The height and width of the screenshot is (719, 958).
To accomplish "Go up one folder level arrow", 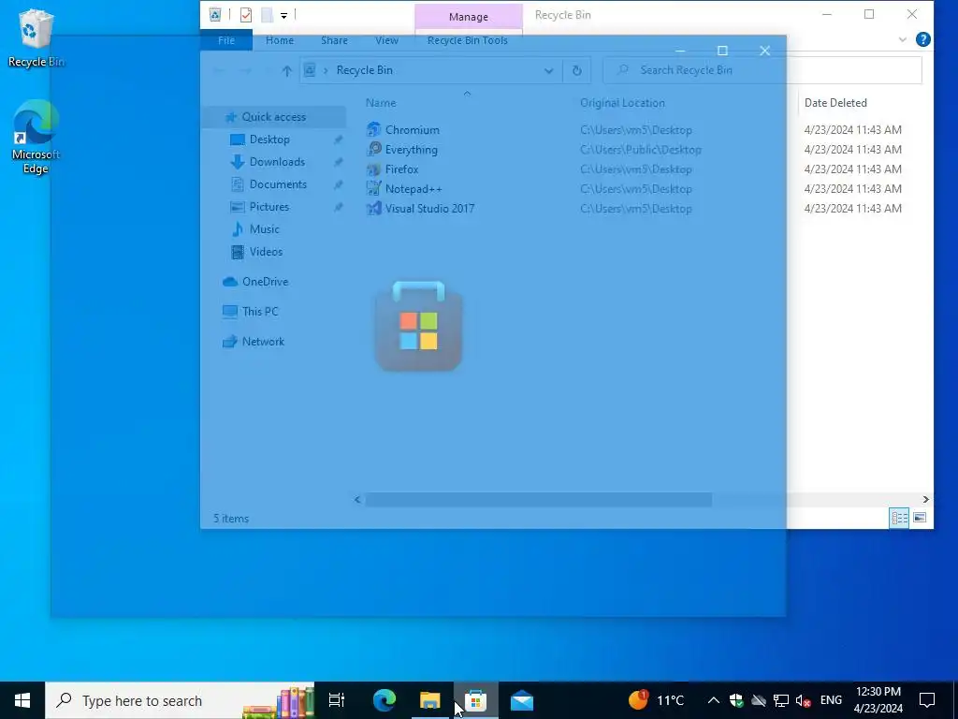I will point(286,70).
